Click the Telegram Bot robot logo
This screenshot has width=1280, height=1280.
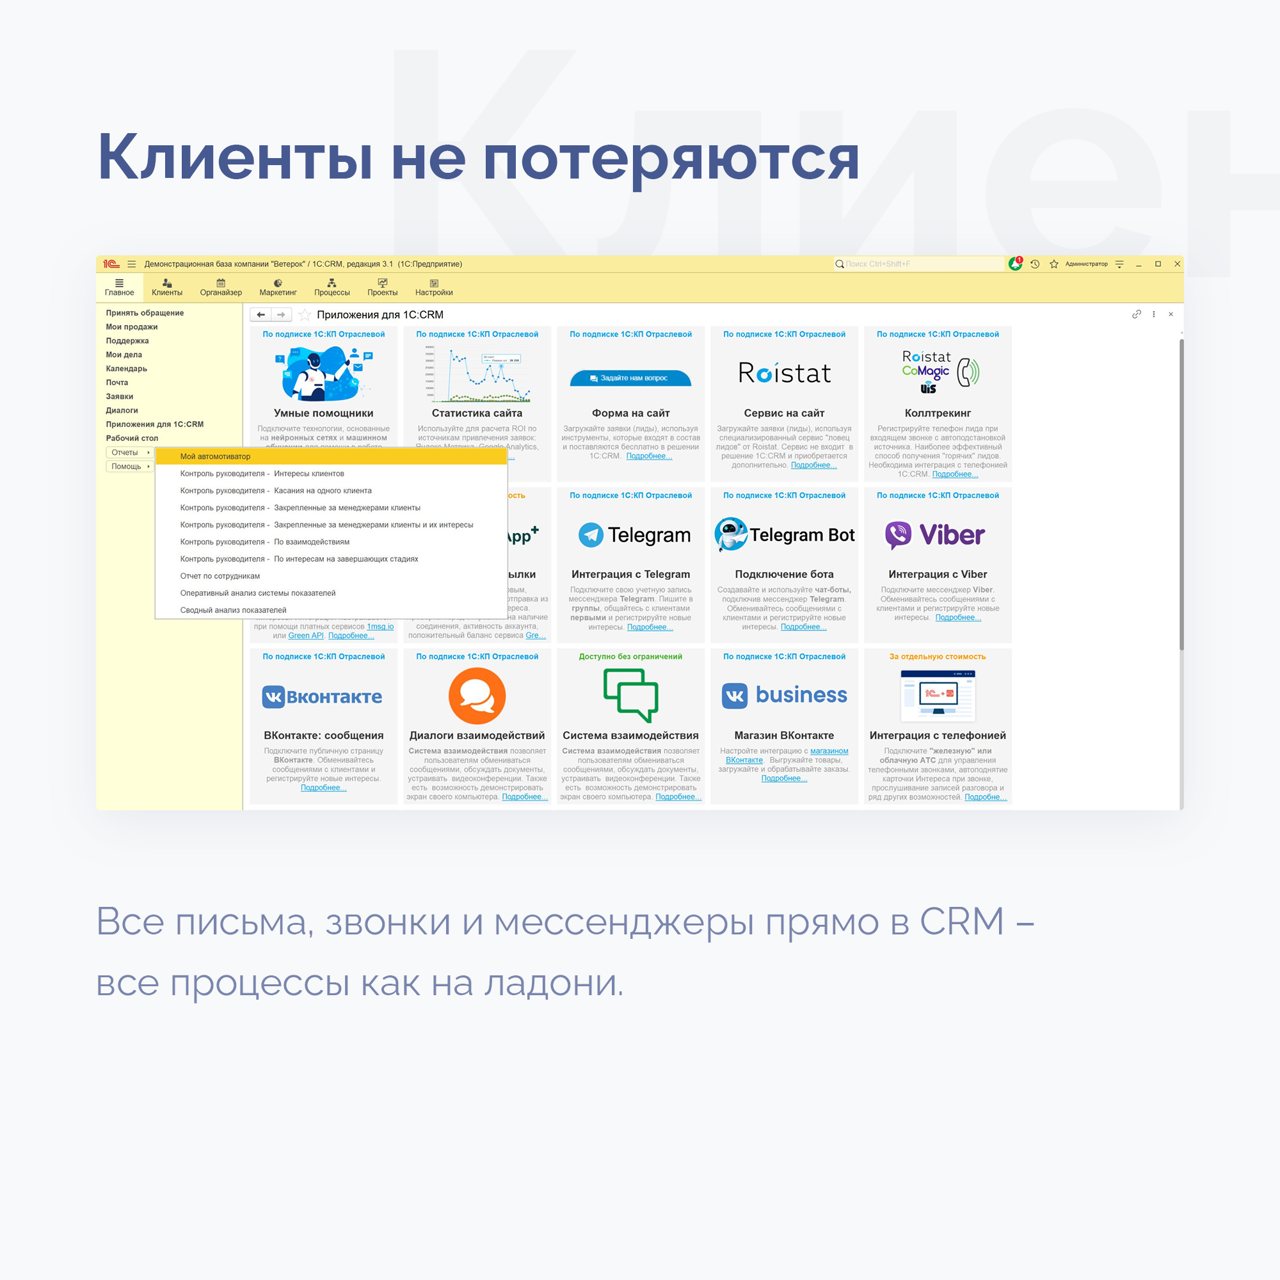pyautogui.click(x=785, y=534)
